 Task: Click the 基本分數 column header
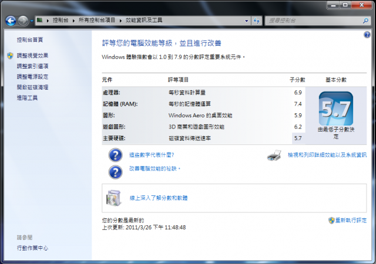tap(336, 80)
